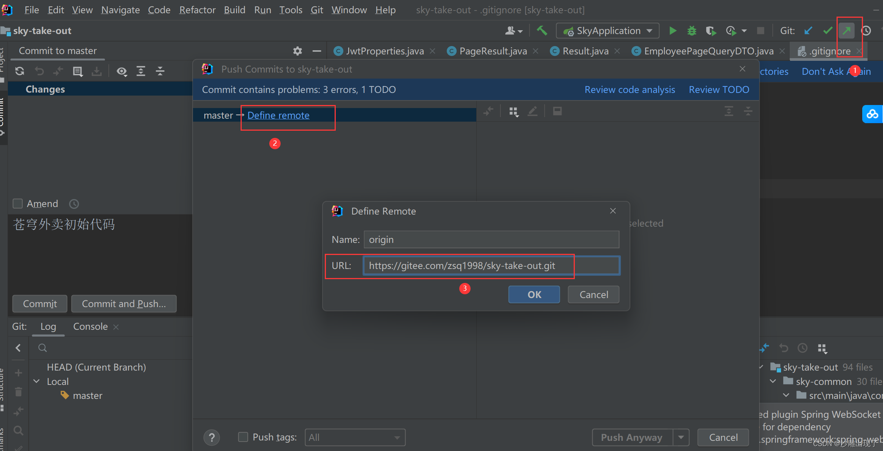This screenshot has width=883, height=451.
Task: Click the Git push arrow icon
Action: (x=846, y=31)
